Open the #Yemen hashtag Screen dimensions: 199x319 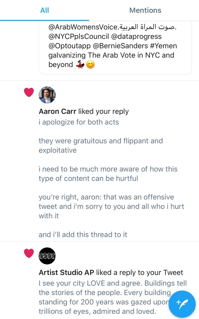click(x=165, y=46)
